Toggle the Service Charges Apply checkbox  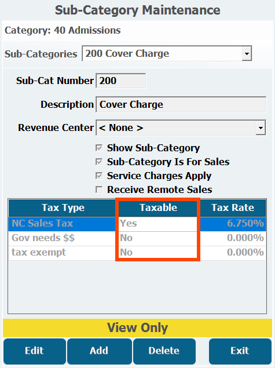coord(99,176)
